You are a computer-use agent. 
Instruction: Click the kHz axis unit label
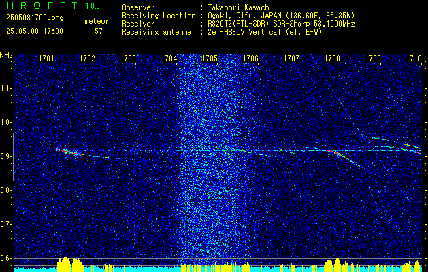(6, 55)
